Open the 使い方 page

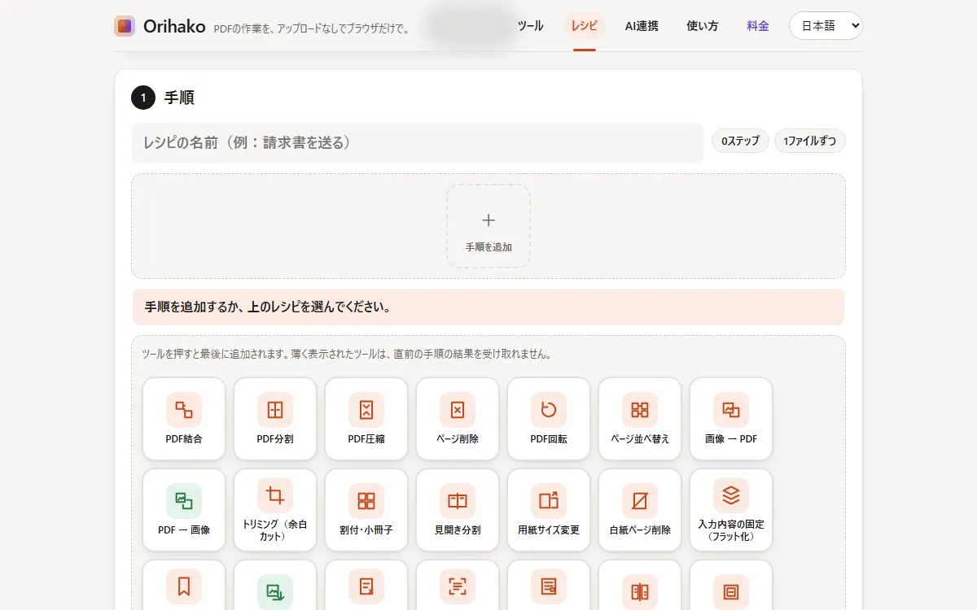tap(703, 25)
